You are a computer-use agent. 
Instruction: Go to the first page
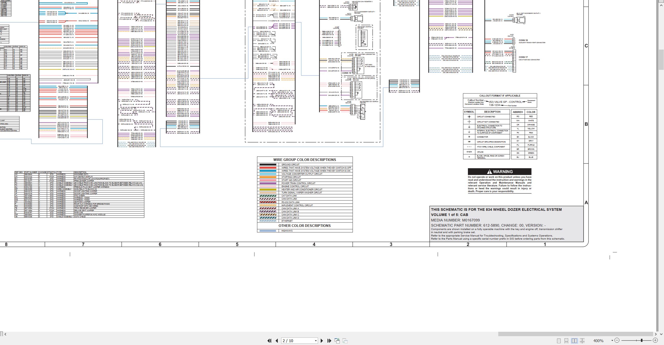tap(269, 341)
